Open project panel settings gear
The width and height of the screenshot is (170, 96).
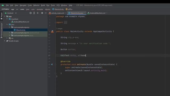[x=42, y=13]
